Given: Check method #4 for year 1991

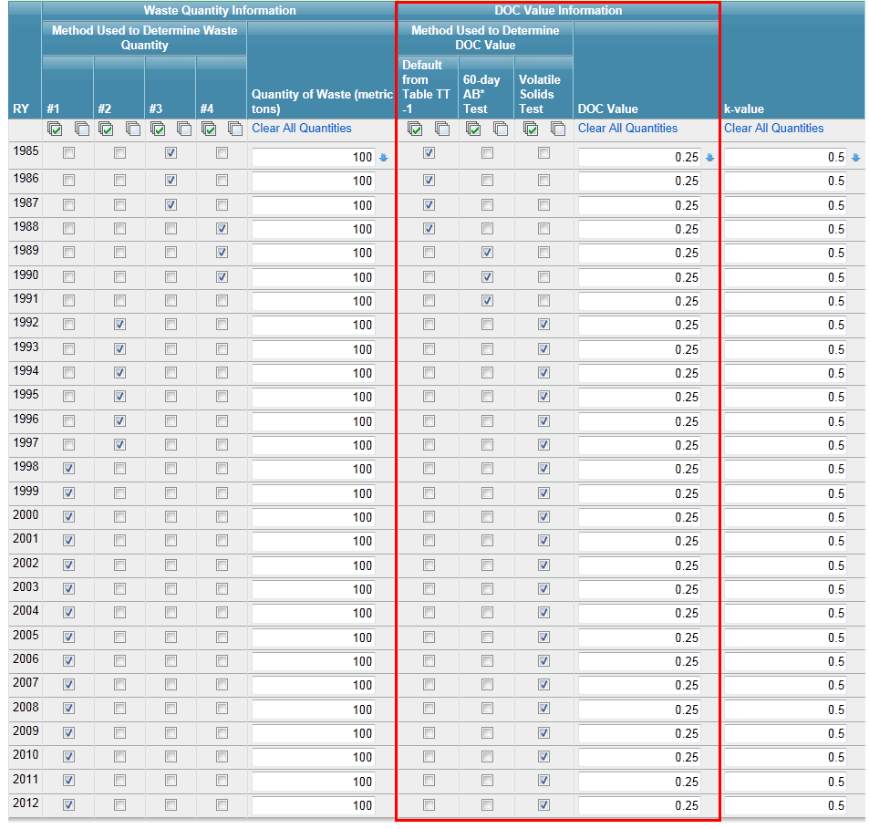Looking at the screenshot, I should tap(222, 300).
